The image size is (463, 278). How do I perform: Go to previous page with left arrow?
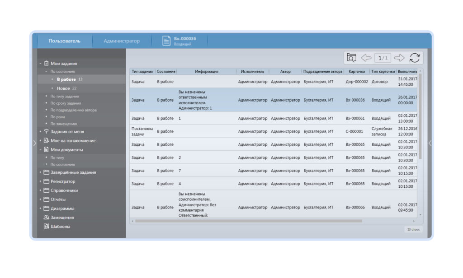(x=366, y=58)
